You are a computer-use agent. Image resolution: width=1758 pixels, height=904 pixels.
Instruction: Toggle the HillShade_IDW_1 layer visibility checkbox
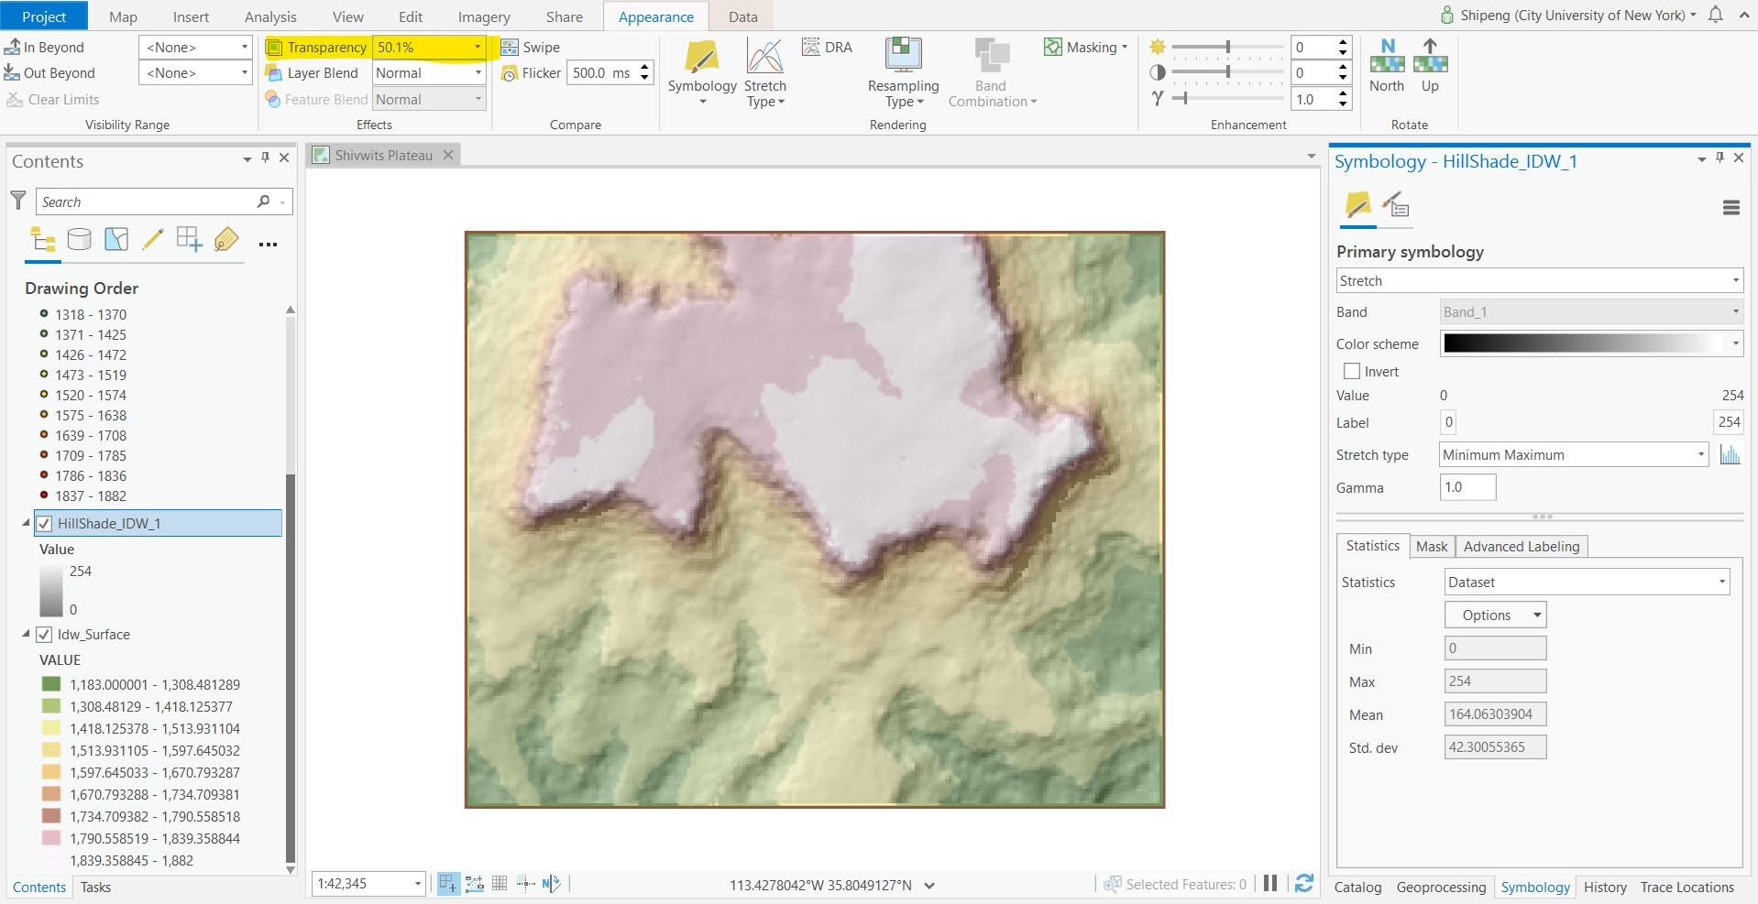[x=44, y=524]
